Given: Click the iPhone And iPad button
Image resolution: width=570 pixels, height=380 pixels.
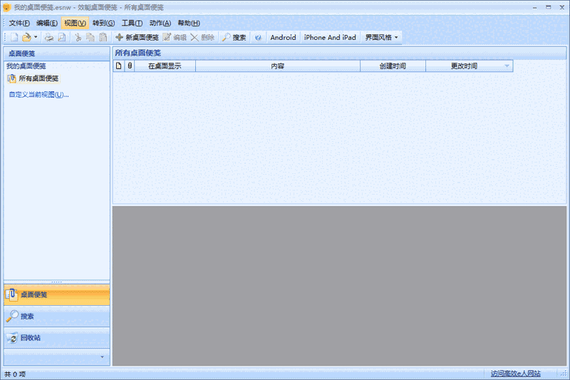Looking at the screenshot, I should [x=330, y=37].
